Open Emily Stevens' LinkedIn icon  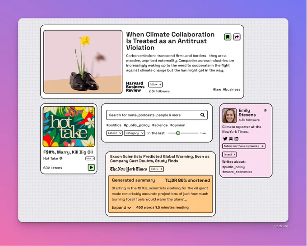237,139
